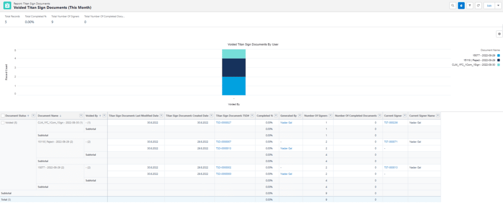The height and width of the screenshot is (209, 503).
Task: Open Number Of Signers column dropdown
Action: click(x=330, y=115)
